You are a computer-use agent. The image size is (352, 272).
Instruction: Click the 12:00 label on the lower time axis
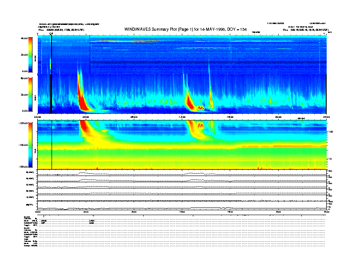coord(182,212)
